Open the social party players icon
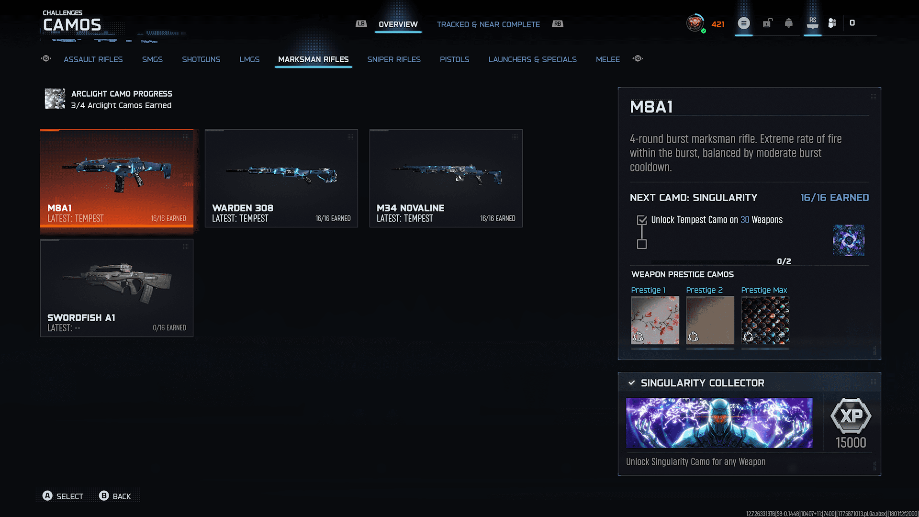Viewport: 919px width, 517px height. [832, 23]
